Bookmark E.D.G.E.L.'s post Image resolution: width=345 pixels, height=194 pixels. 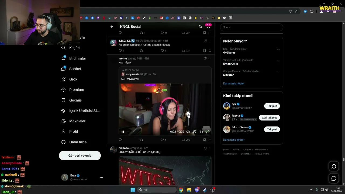point(205,51)
